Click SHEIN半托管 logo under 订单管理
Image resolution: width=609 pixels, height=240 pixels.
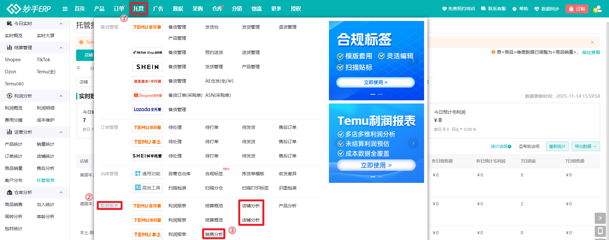[147, 156]
